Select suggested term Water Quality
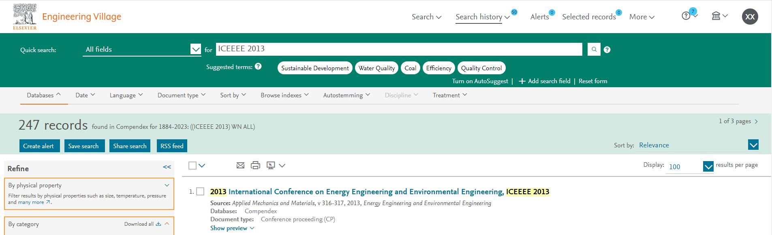Screen dimensions: 772x235 (377, 68)
